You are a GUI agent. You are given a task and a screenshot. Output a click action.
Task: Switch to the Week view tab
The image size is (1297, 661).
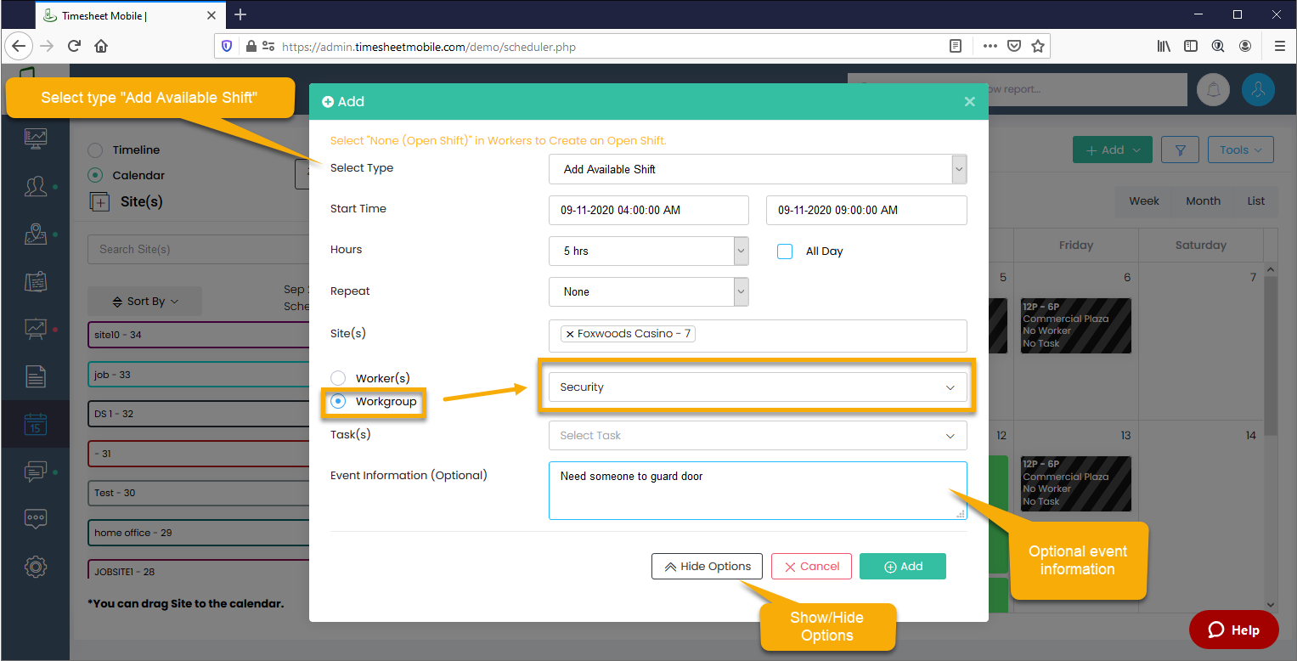coord(1143,201)
